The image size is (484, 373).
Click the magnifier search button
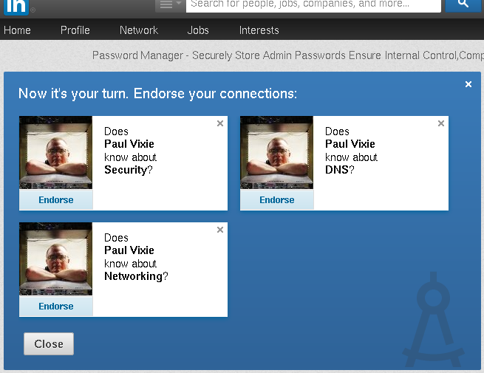click(463, 5)
